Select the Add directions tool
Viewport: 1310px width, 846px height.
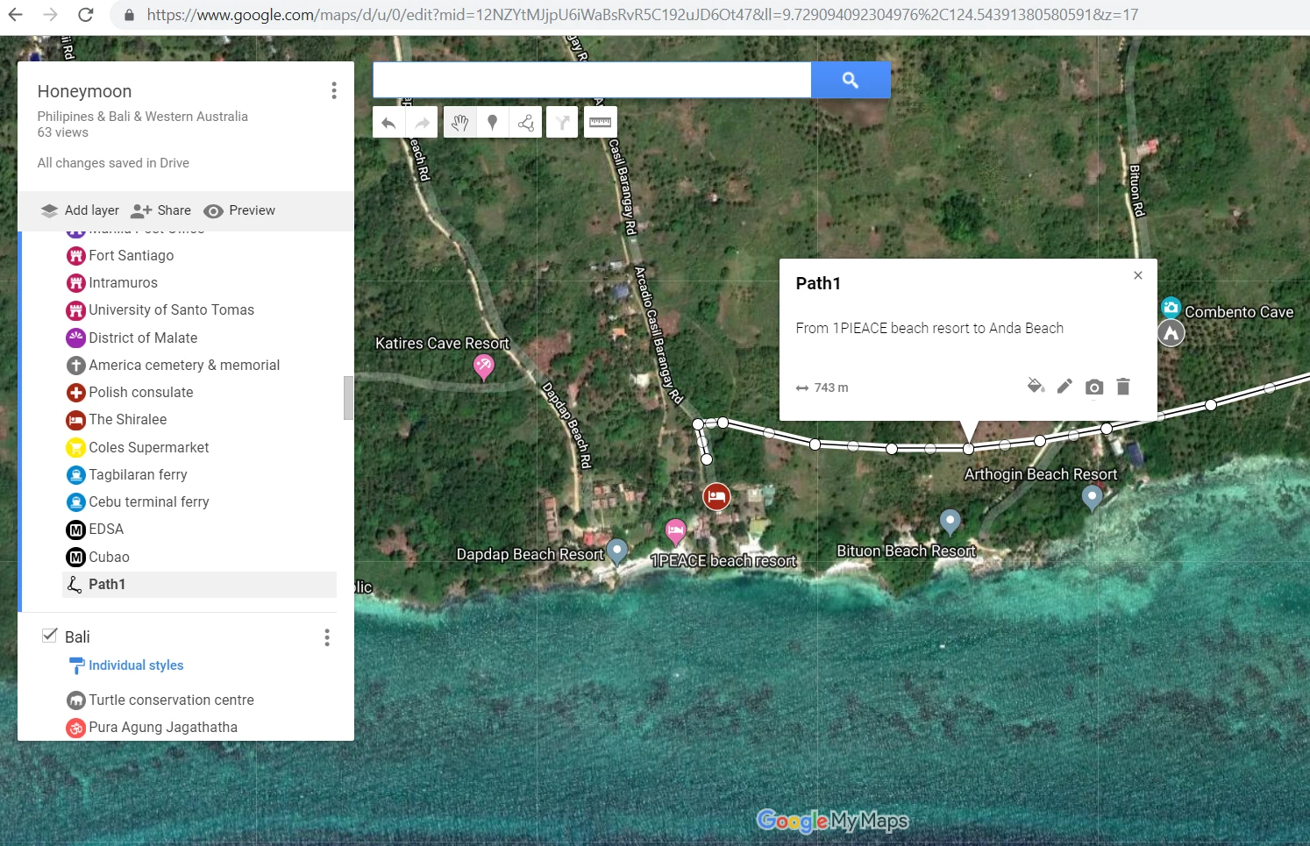point(562,123)
